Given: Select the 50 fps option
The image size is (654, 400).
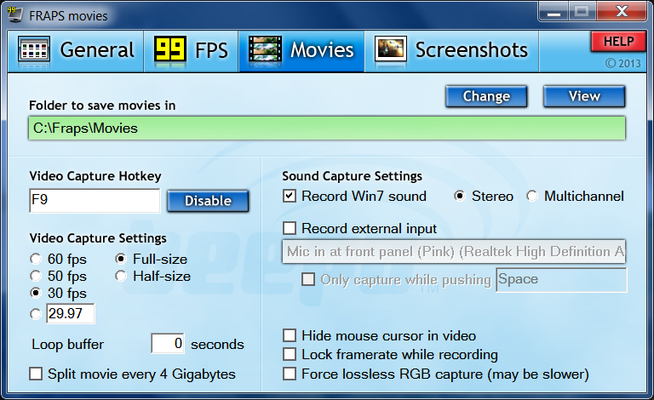Looking at the screenshot, I should (59, 277).
